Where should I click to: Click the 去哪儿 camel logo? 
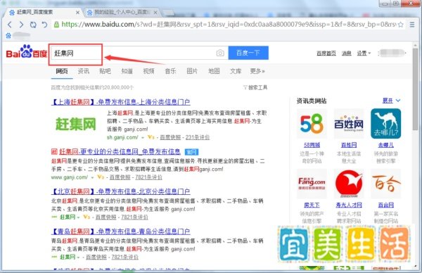point(385,124)
